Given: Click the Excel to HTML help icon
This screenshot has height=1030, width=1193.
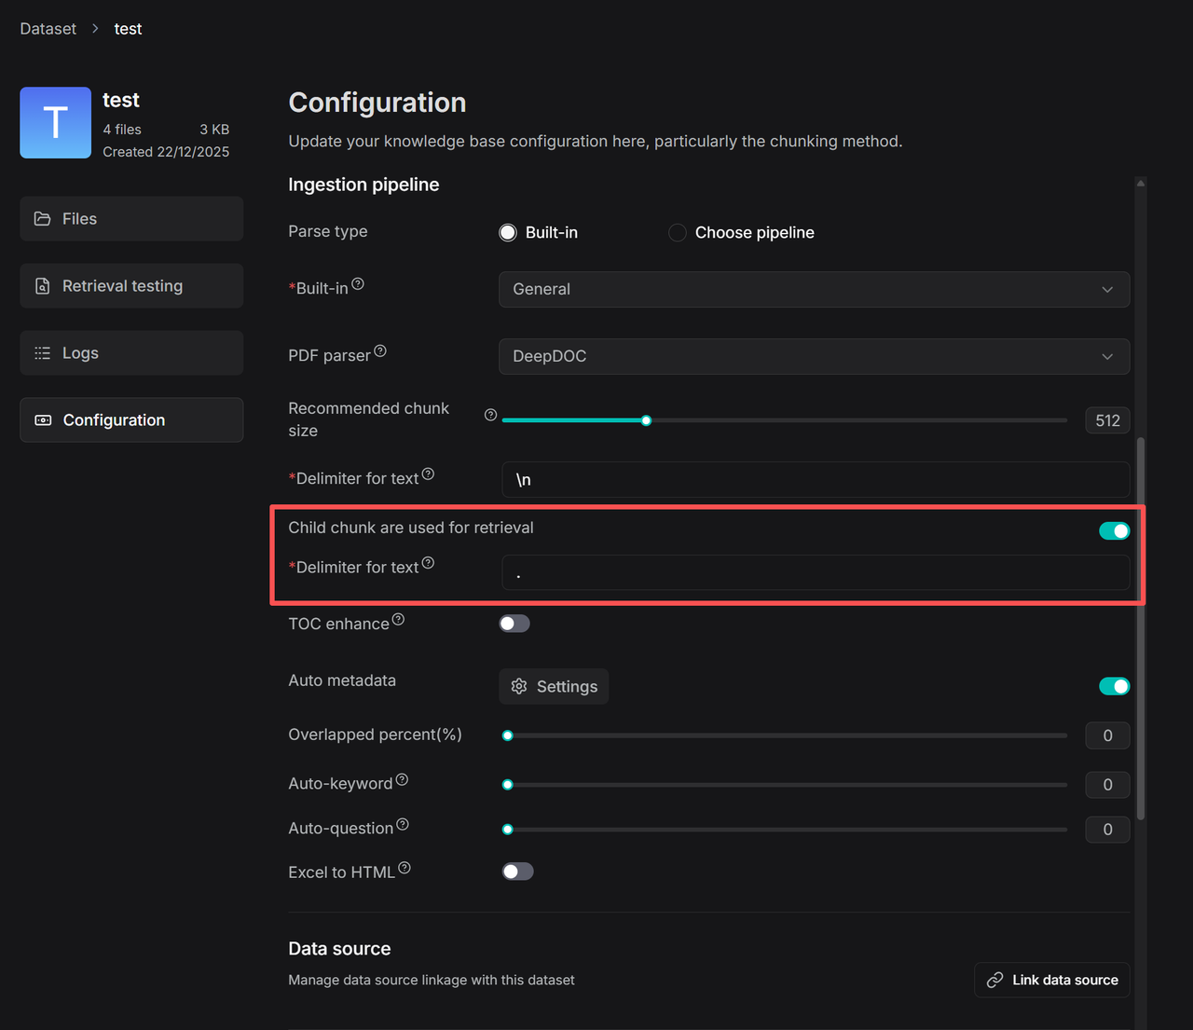Looking at the screenshot, I should [405, 868].
